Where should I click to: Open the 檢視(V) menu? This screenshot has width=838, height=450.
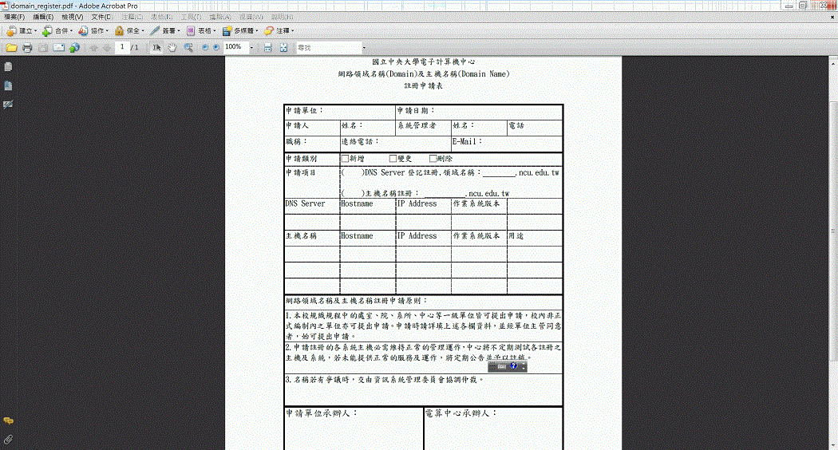pos(73,17)
